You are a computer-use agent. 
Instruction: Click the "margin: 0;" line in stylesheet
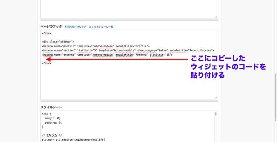[53, 119]
